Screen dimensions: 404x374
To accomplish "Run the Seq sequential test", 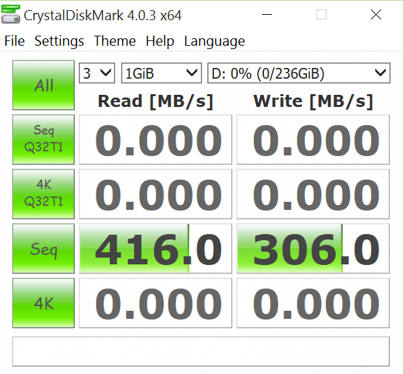I will (x=44, y=249).
